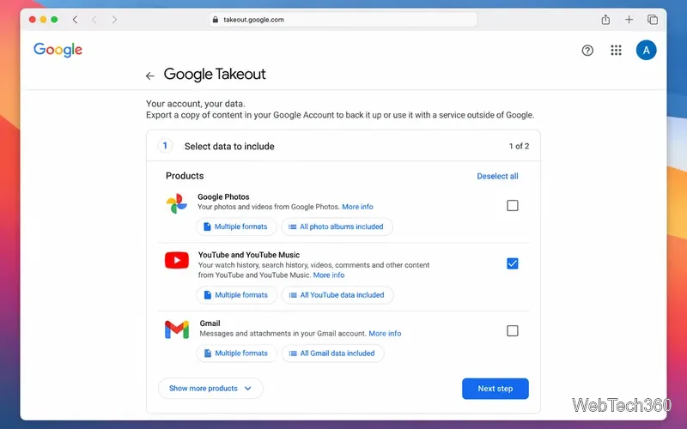Click the lock icon in address bar
Screen dimensions: 687x429
(216, 19)
